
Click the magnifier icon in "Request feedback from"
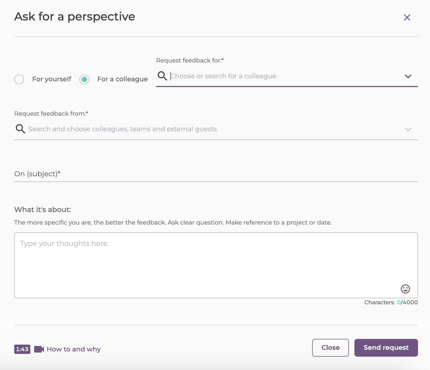coord(20,129)
